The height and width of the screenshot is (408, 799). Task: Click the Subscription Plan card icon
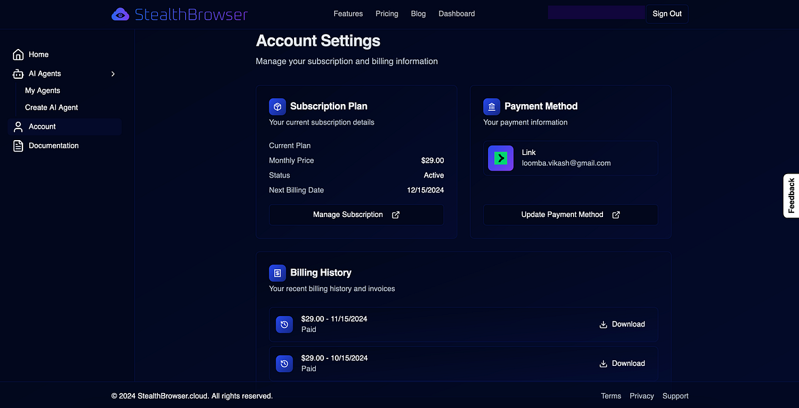277,106
